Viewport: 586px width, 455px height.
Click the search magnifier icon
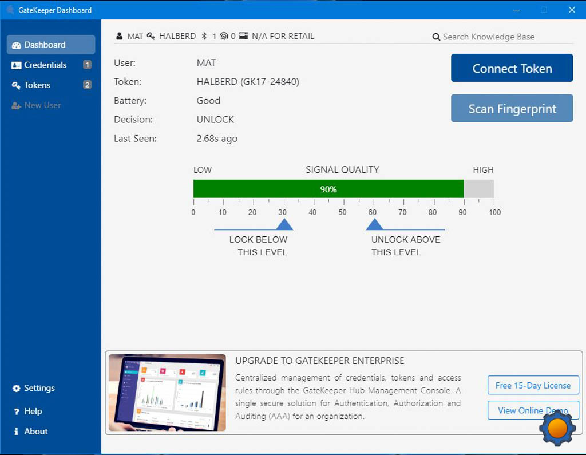tap(436, 37)
